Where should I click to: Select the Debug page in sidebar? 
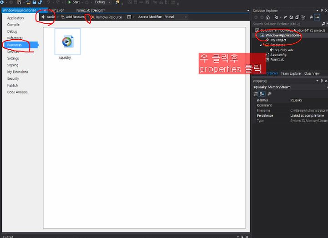[12, 31]
